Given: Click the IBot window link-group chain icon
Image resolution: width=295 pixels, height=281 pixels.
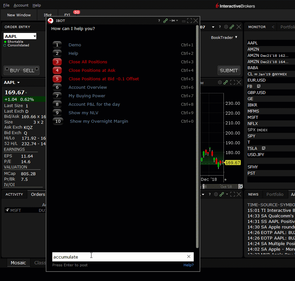Looking at the screenshot, I should (166, 21).
